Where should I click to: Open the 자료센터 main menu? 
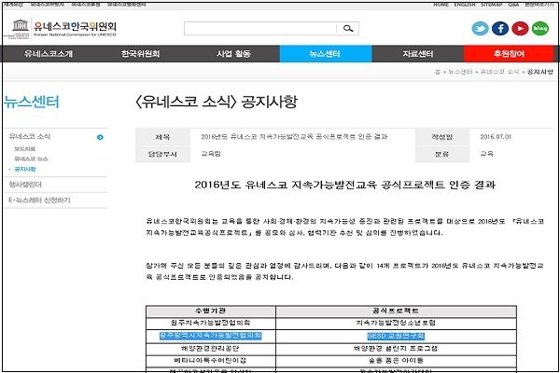tap(418, 54)
